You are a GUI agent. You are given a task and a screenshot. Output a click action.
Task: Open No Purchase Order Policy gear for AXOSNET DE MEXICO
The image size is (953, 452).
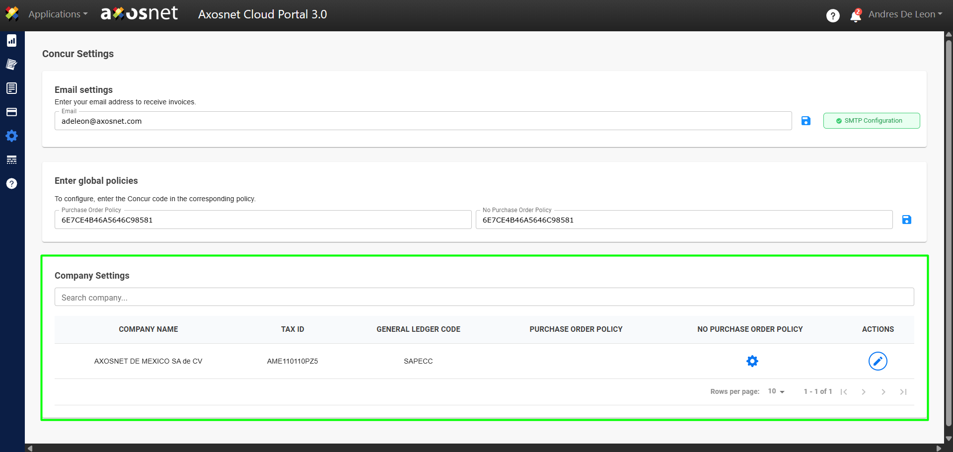[x=752, y=361]
